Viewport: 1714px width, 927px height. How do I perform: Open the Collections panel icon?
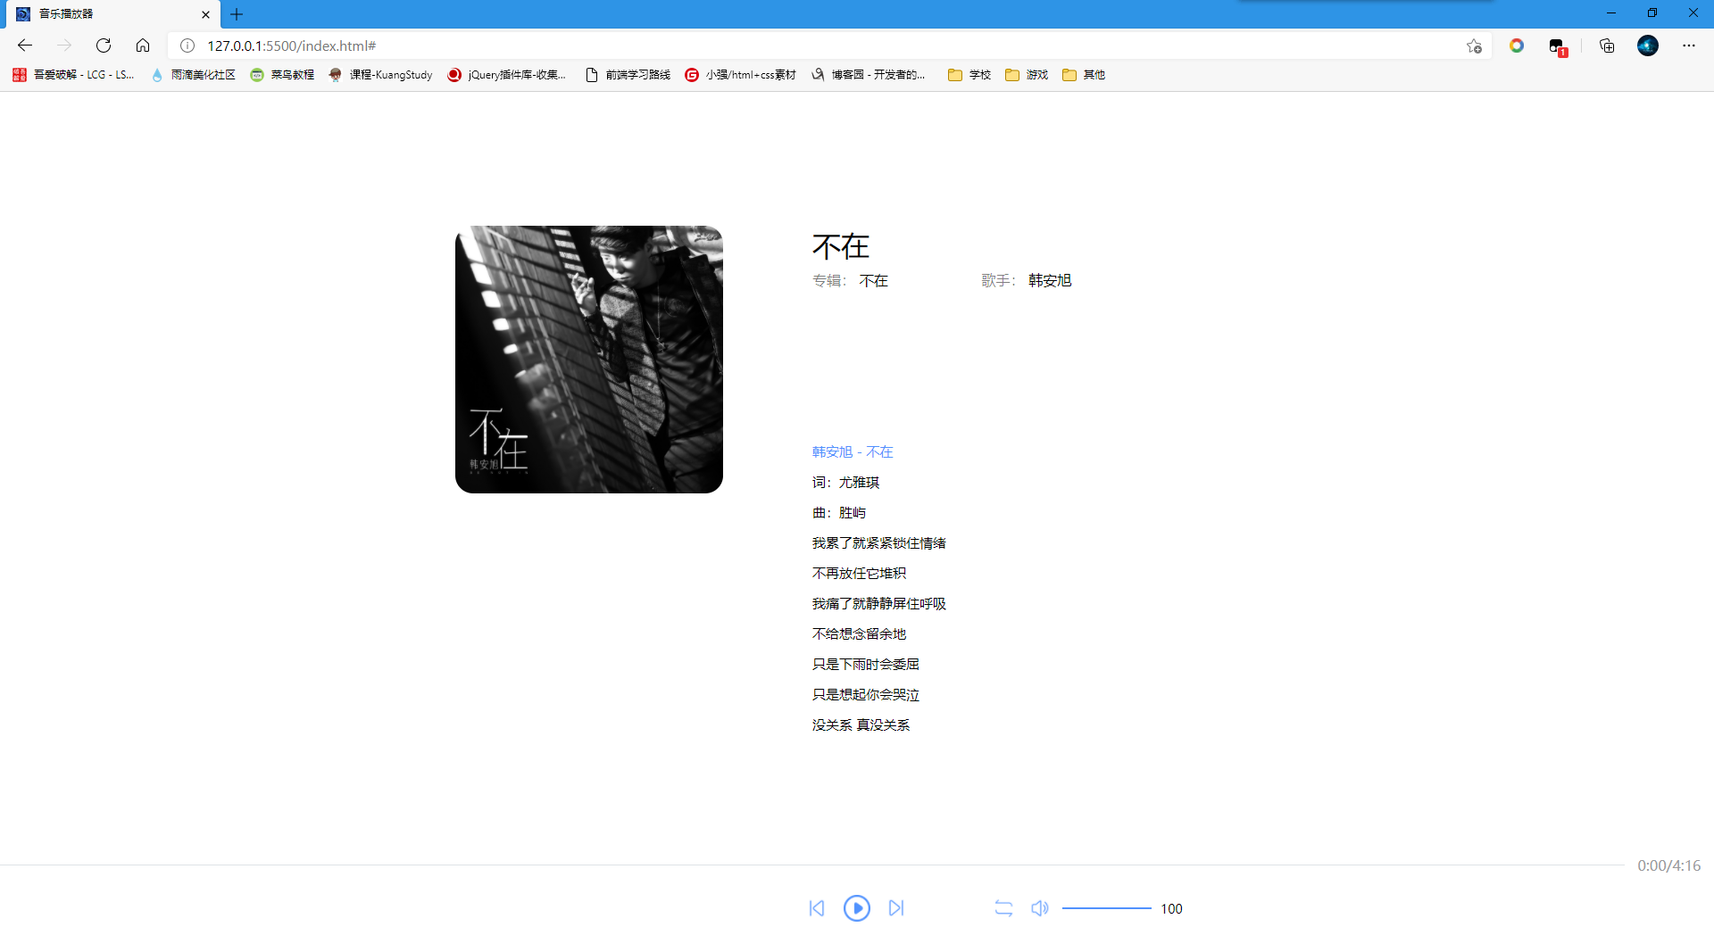click(x=1607, y=46)
